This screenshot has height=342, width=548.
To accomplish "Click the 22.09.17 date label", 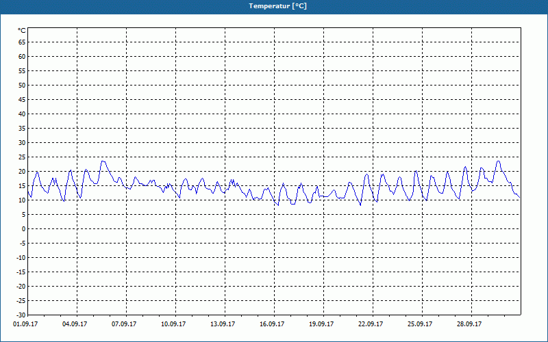I will point(371,324).
